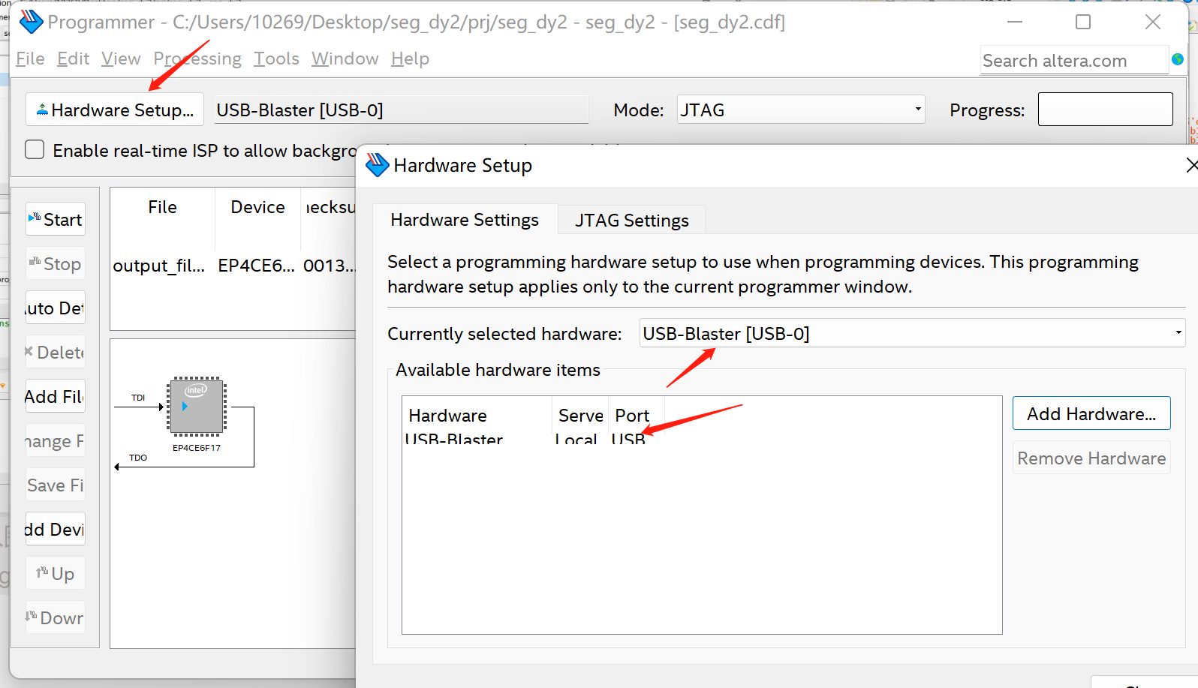Click the Device column header in the Programmer table
Image resolution: width=1198 pixels, height=688 pixels.
click(257, 207)
